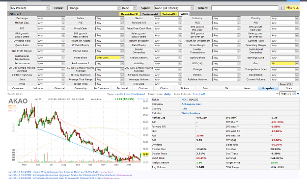Expand the Float Short filter set to Over 20%

coord(110,58)
